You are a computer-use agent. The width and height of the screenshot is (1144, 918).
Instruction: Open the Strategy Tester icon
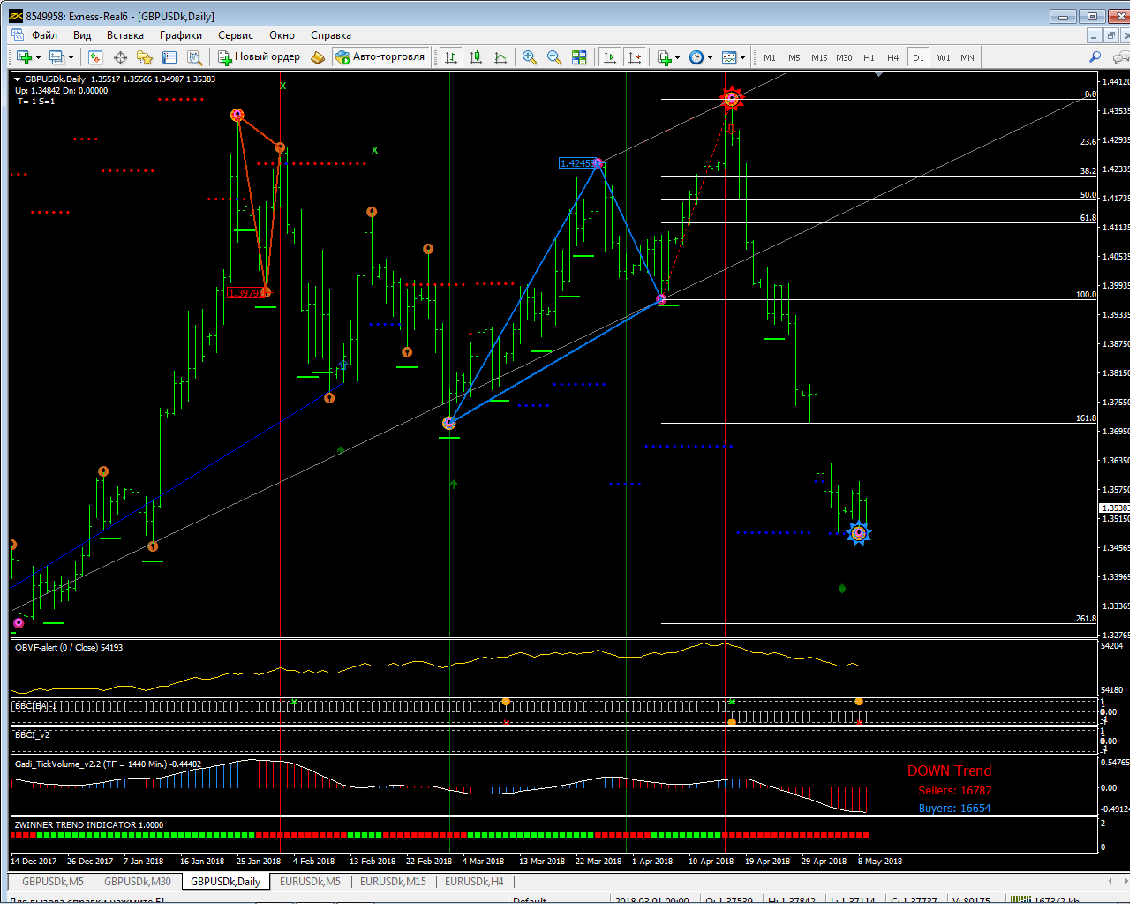point(194,57)
